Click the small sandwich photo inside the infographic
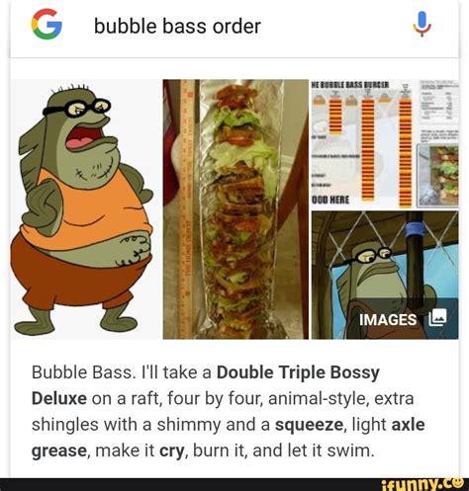The width and height of the screenshot is (469, 491). [437, 175]
